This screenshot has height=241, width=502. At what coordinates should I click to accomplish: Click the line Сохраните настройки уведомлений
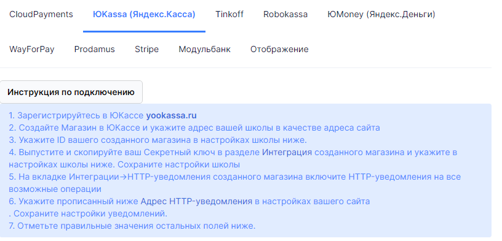click(88, 213)
